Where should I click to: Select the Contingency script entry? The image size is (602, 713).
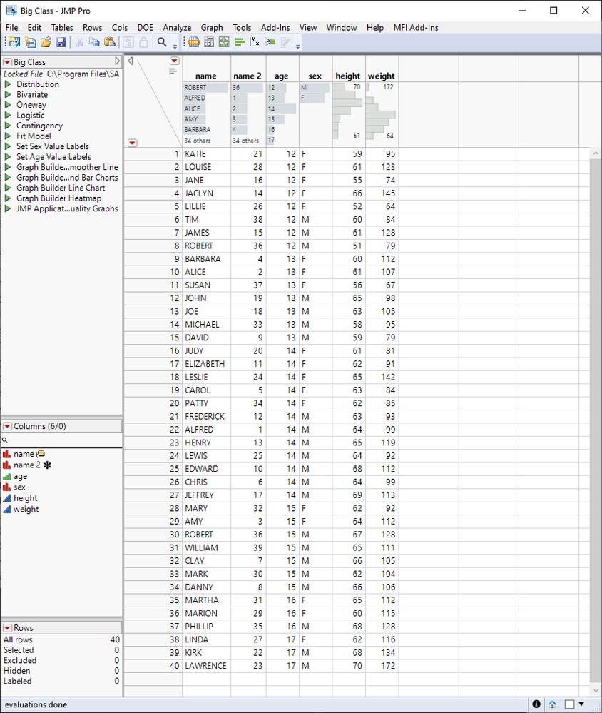[39, 126]
